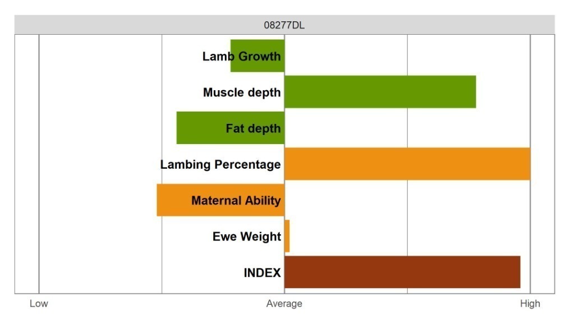Click the "Maternal Ability" text label
Screen dimensions: 561x320
236,201
